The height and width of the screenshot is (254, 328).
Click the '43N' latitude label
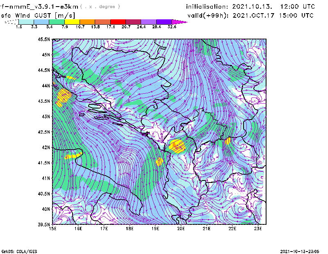[46, 116]
